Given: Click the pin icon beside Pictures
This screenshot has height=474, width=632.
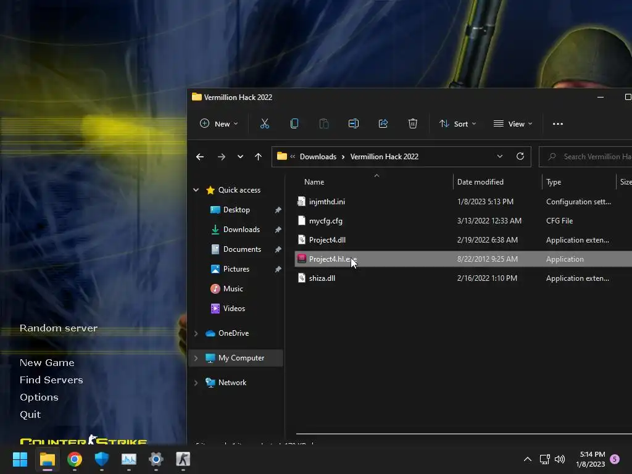Looking at the screenshot, I should pyautogui.click(x=278, y=269).
